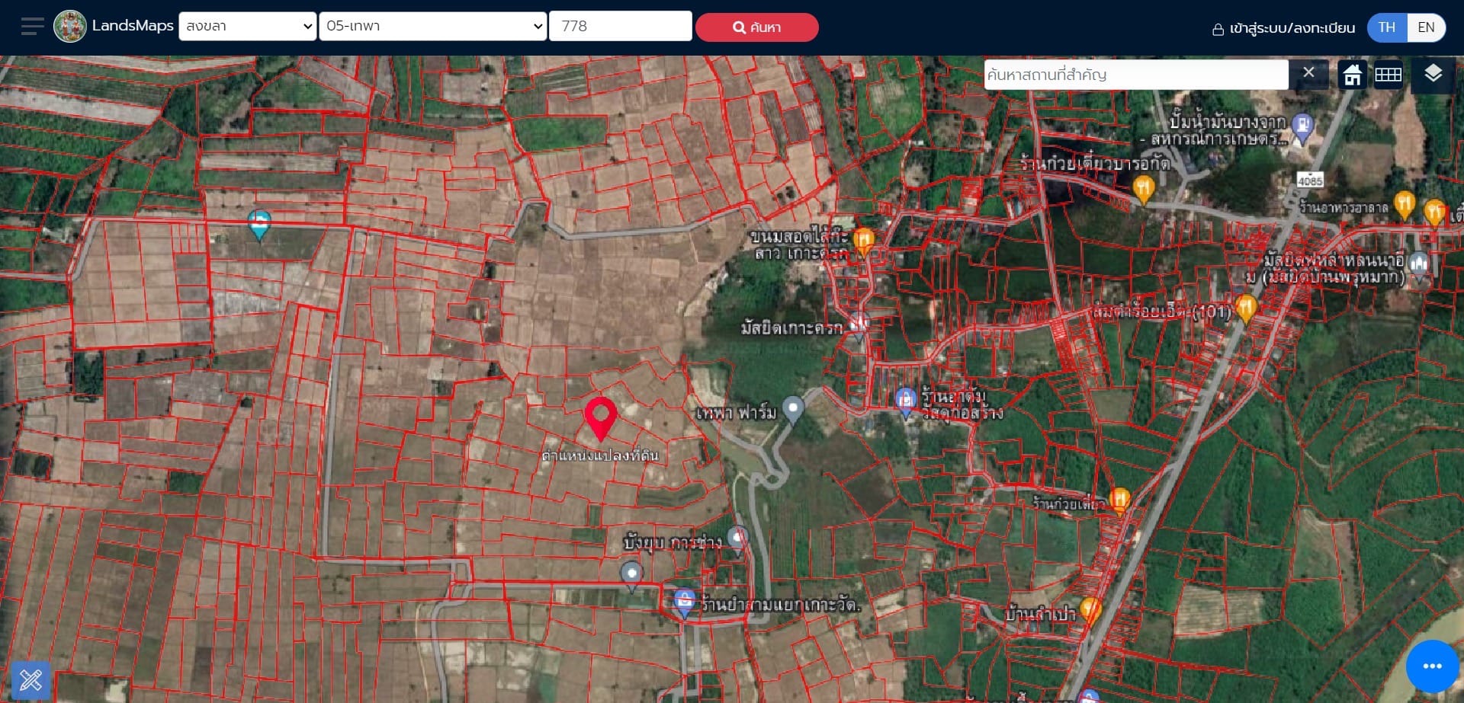Click the 4085 road marker label
Image resolution: width=1464 pixels, height=703 pixels.
[1310, 181]
